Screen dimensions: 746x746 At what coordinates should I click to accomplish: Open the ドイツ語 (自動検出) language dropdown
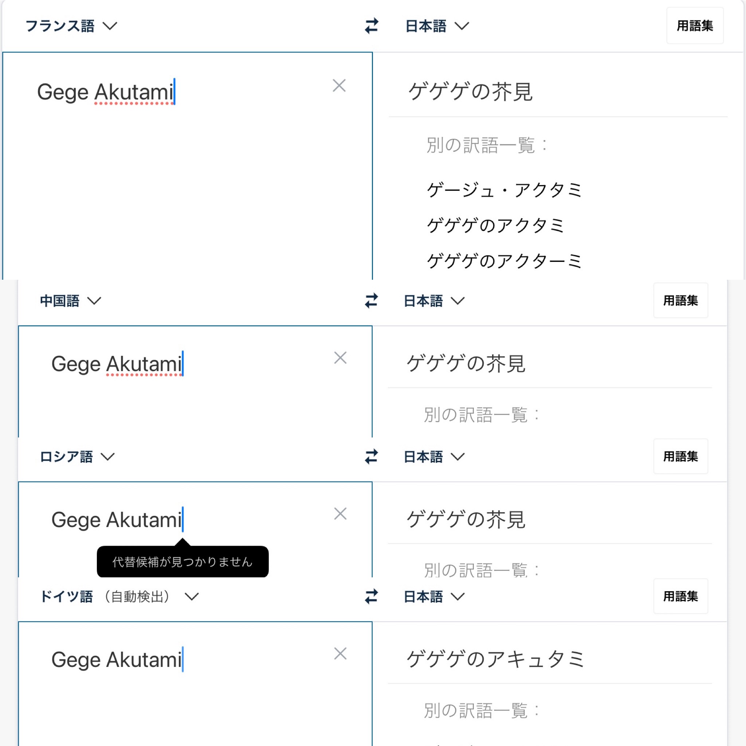coord(119,597)
